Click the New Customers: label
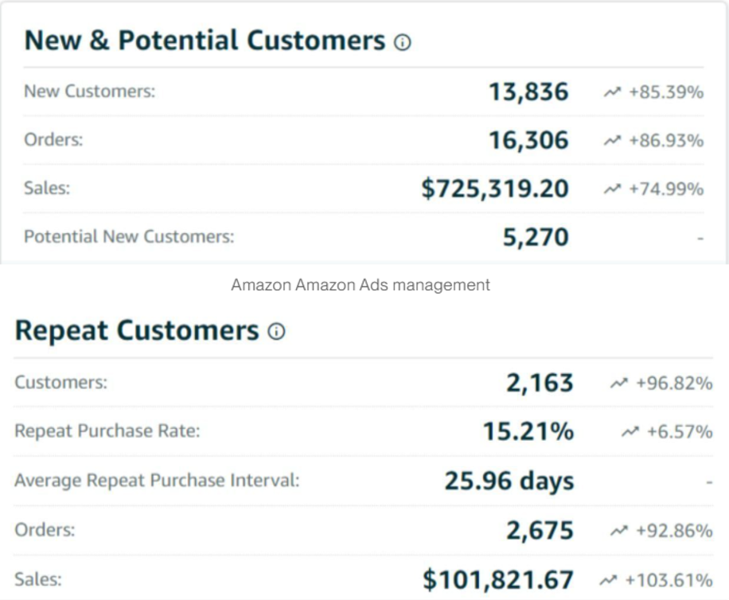729x600 pixels. click(90, 91)
